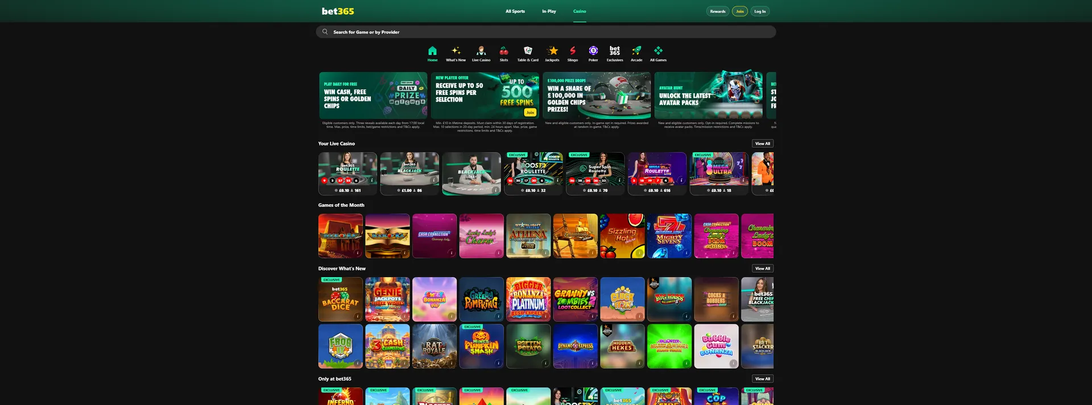The image size is (1092, 405).
Task: Open Charming Lady's Boom Coins tile
Action: 717,236
